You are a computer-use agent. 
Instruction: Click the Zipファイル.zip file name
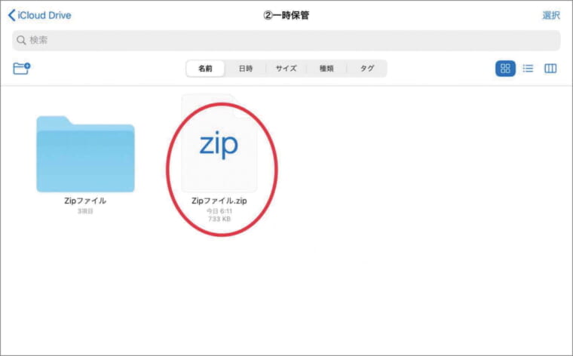click(219, 201)
